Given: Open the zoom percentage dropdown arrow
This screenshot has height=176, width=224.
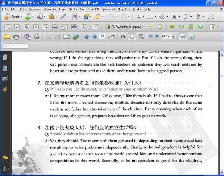Looking at the screenshot, I should point(174,37).
